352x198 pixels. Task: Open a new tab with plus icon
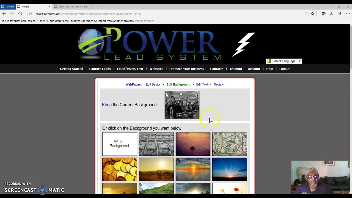point(92,7)
